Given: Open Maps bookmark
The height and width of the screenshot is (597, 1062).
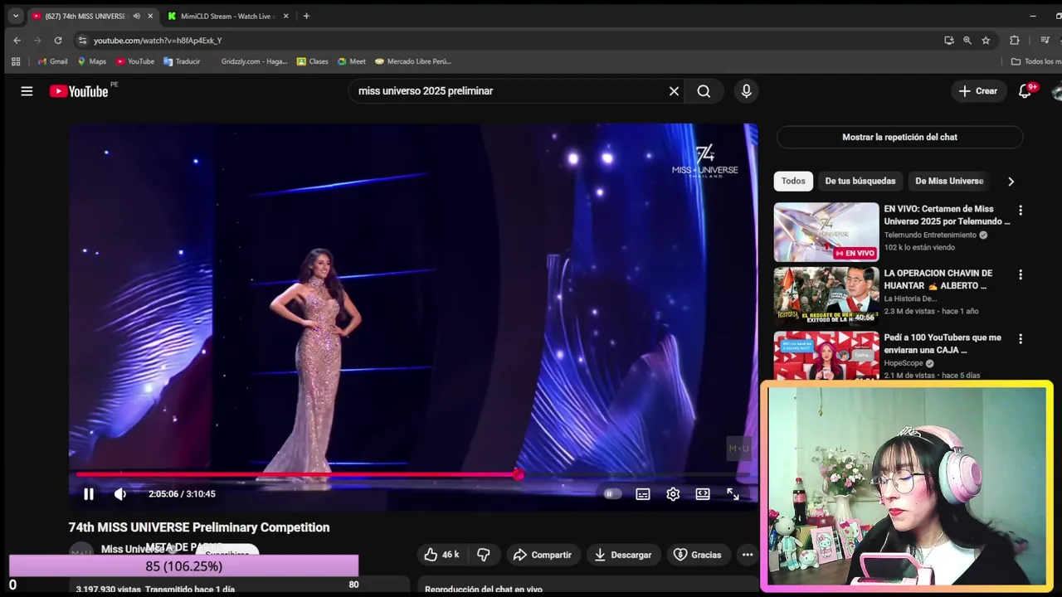Looking at the screenshot, I should (x=92, y=61).
